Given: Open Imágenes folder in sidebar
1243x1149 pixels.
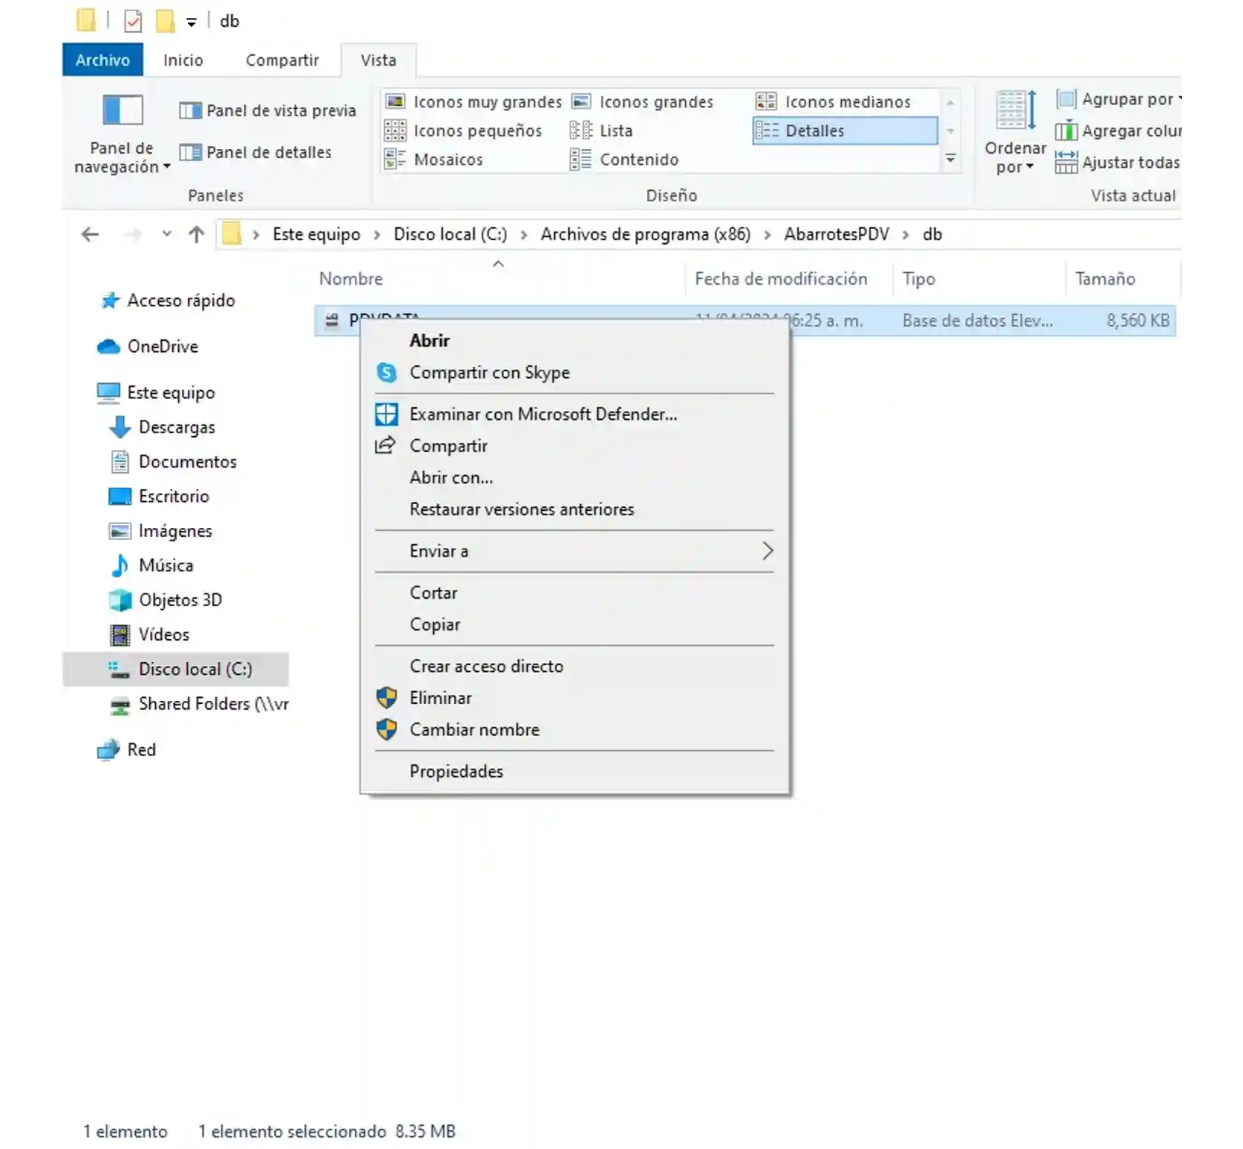Looking at the screenshot, I should point(161,531).
